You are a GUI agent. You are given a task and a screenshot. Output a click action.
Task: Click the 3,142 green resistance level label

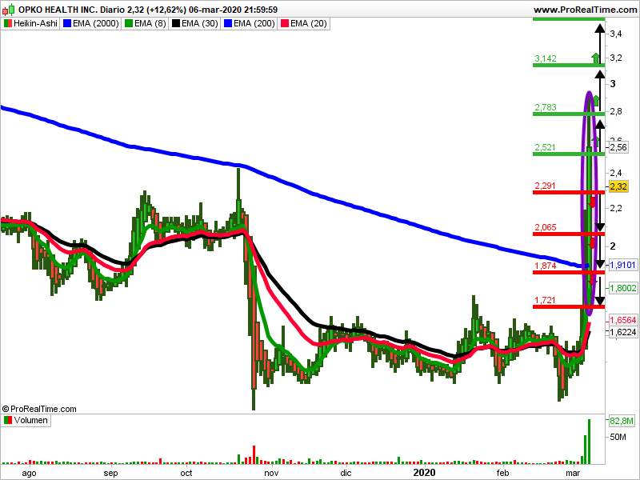coord(546,58)
